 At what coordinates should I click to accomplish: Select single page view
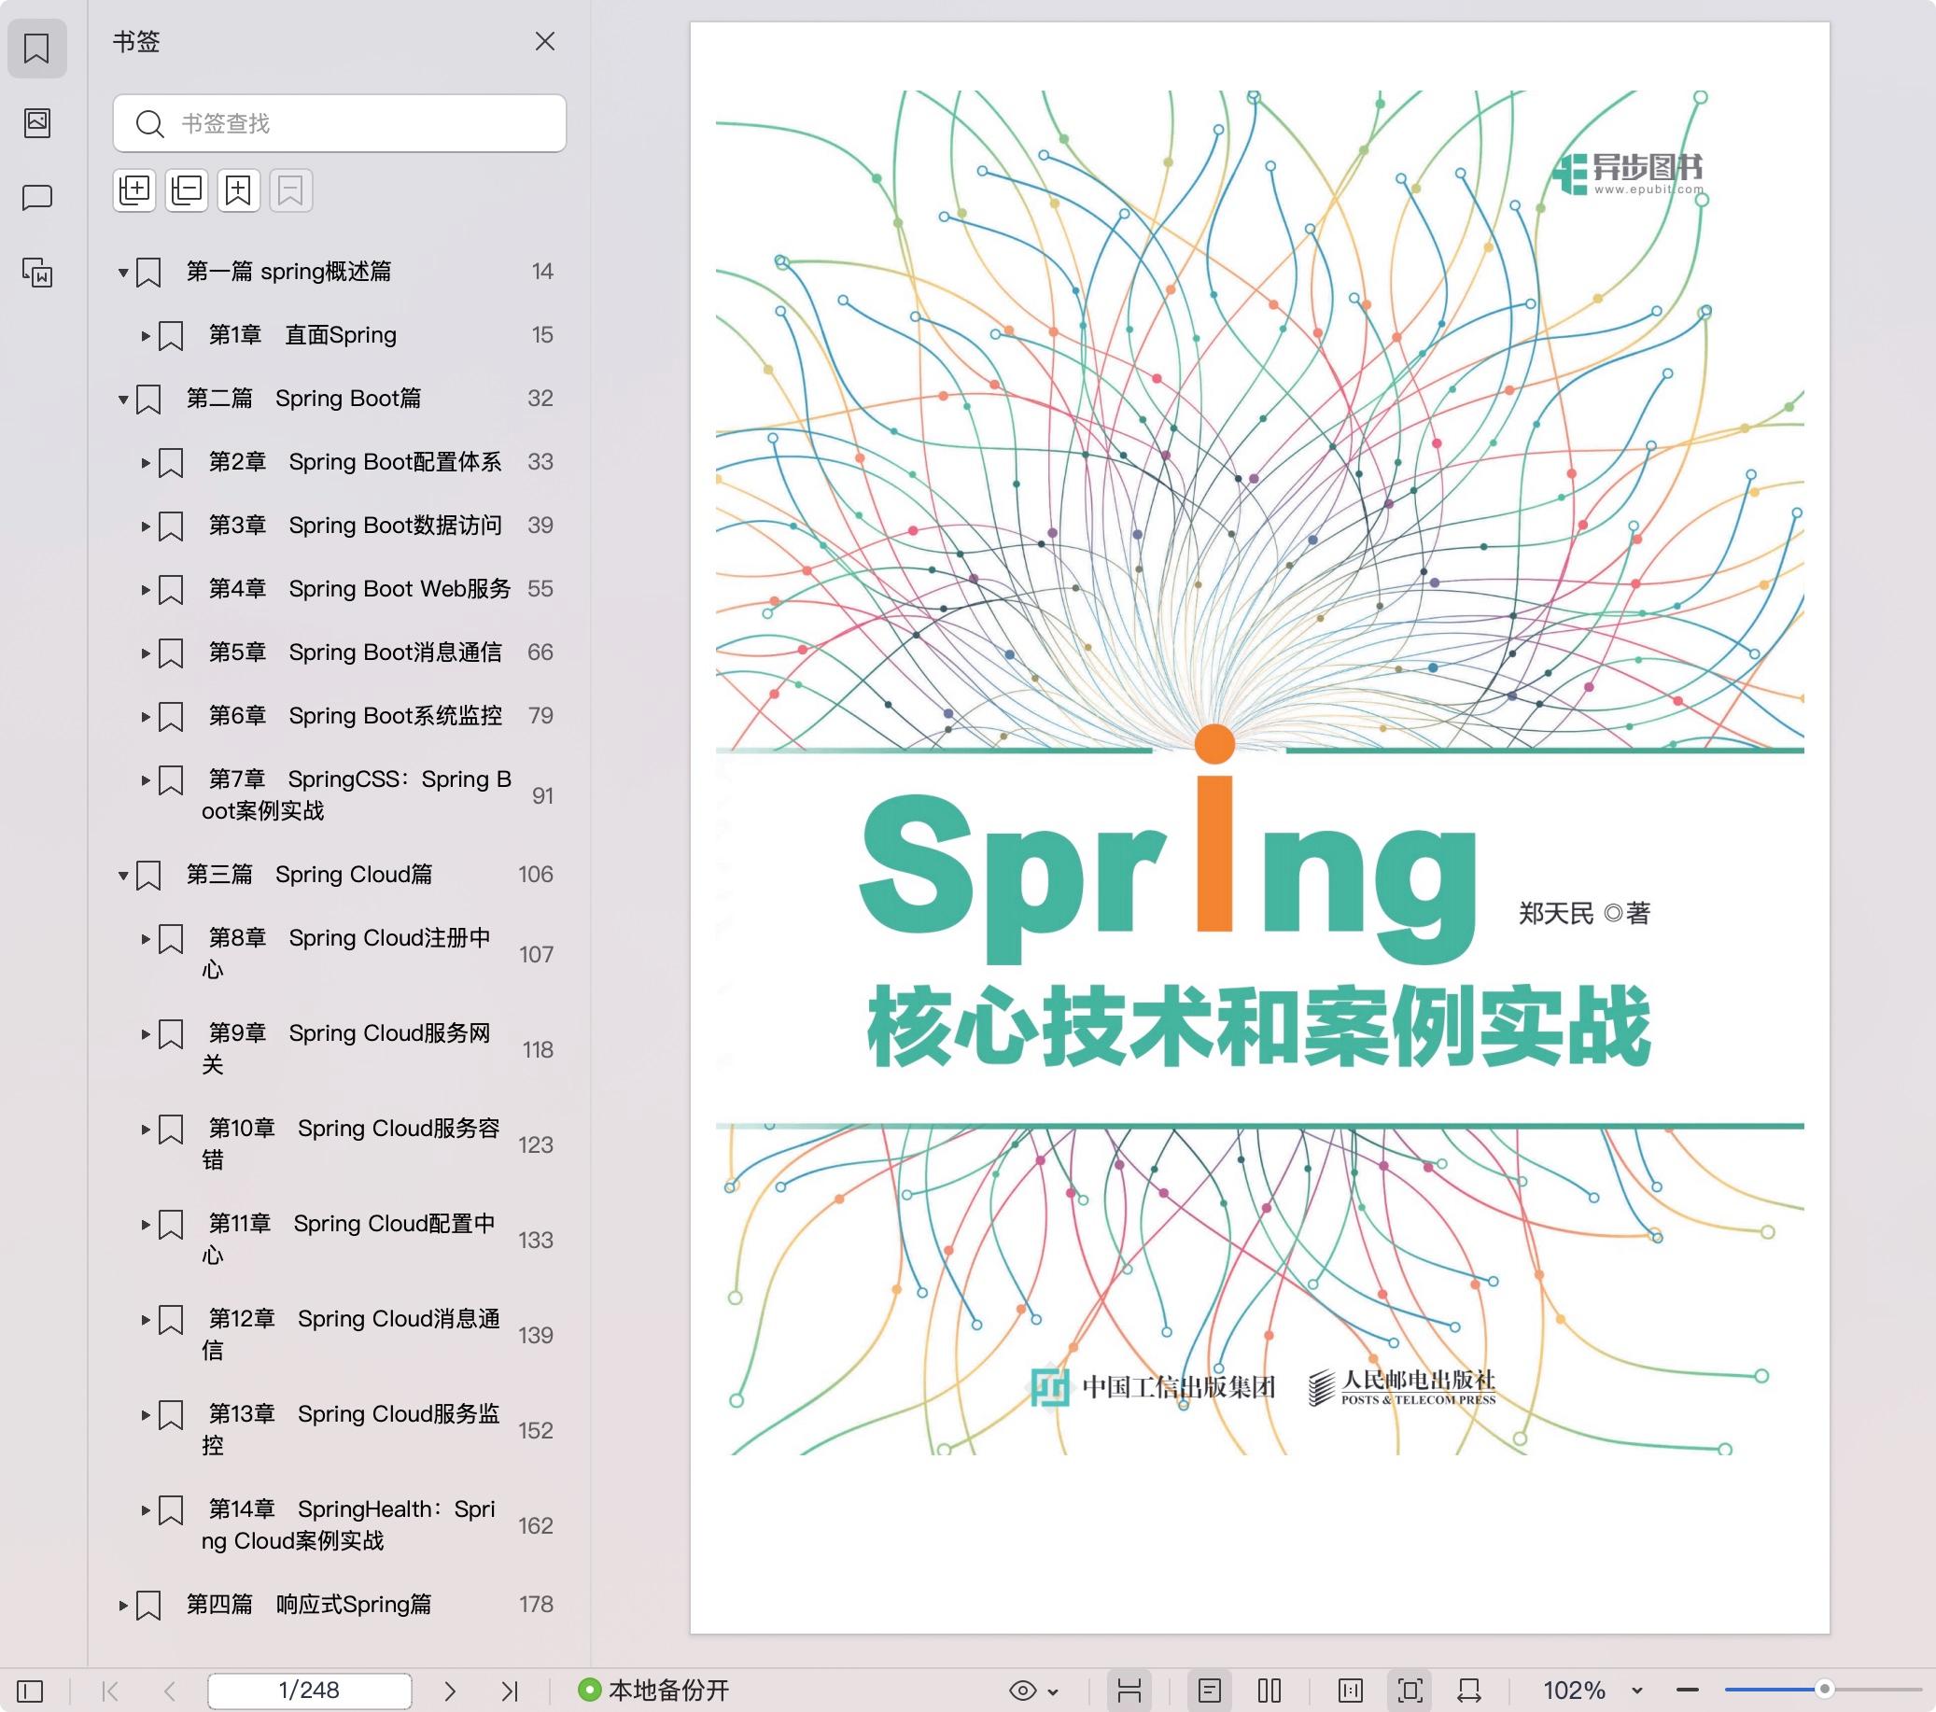1210,1691
